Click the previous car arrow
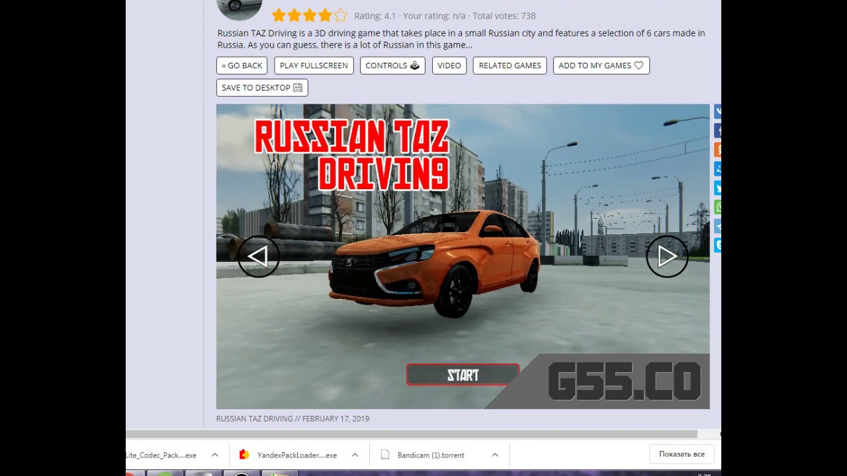Image resolution: width=847 pixels, height=476 pixels. click(x=259, y=256)
